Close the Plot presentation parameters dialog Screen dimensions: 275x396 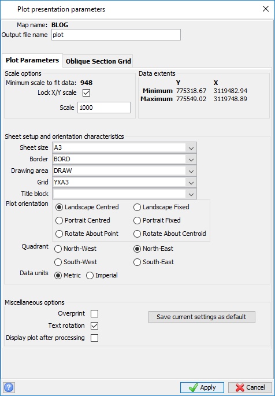click(265, 9)
